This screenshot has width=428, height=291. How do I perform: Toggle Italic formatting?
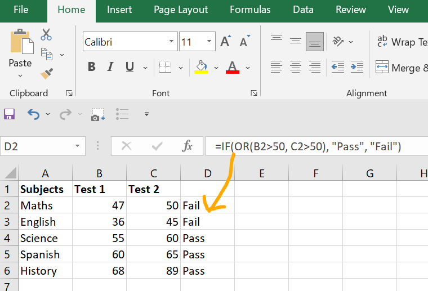(110, 67)
